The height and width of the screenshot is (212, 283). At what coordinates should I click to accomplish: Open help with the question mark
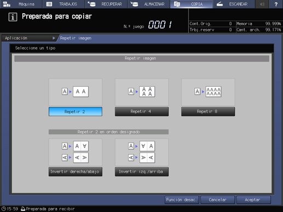[276, 4]
